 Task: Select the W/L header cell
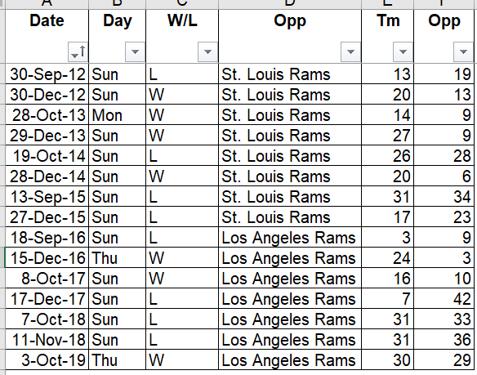[x=182, y=36]
